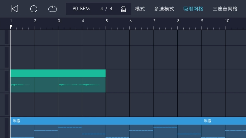Screen dimensions: 246x138
Task: Select the green audio clip header bar
Action: point(58,73)
